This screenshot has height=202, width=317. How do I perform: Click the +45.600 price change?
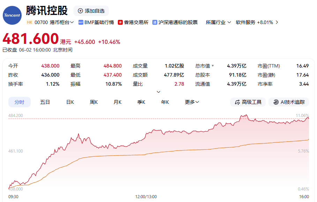pos(84,42)
